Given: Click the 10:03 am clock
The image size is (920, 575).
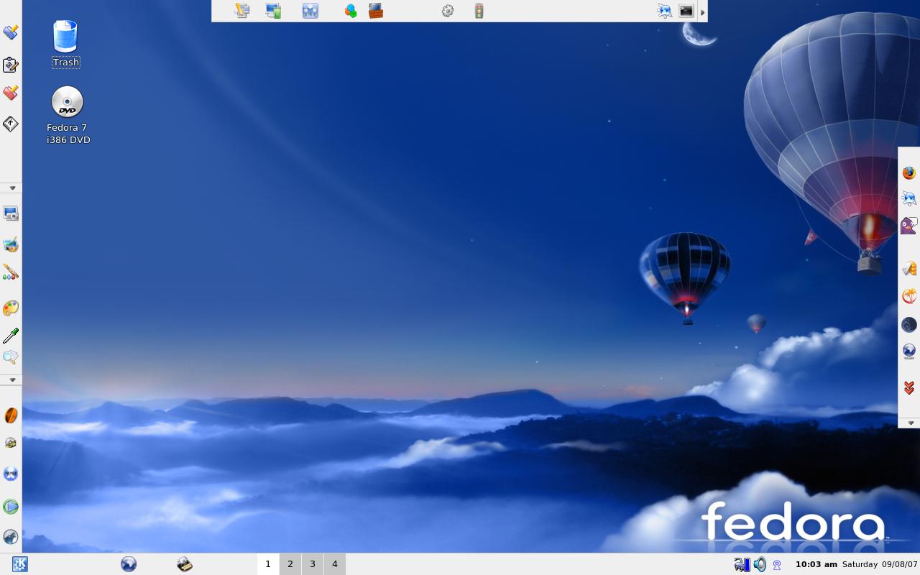Looking at the screenshot, I should pyautogui.click(x=816, y=564).
